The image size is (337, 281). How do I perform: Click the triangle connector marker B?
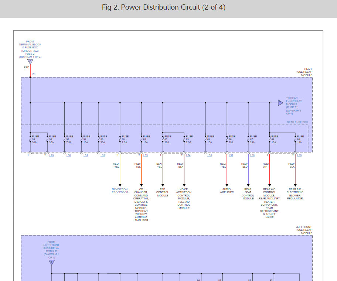52,262
